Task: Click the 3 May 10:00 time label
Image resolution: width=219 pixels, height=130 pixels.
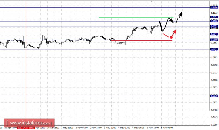Action: click(x=110, y=128)
